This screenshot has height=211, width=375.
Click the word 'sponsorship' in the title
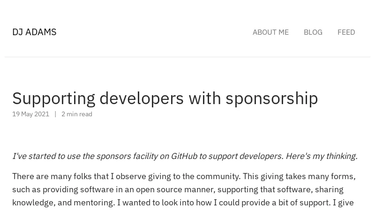[x=272, y=98]
